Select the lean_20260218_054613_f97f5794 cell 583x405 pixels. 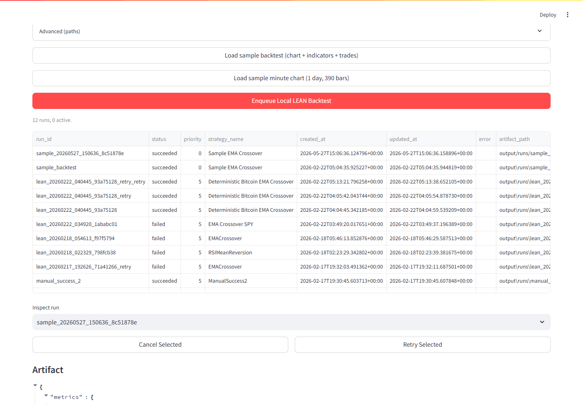91,238
